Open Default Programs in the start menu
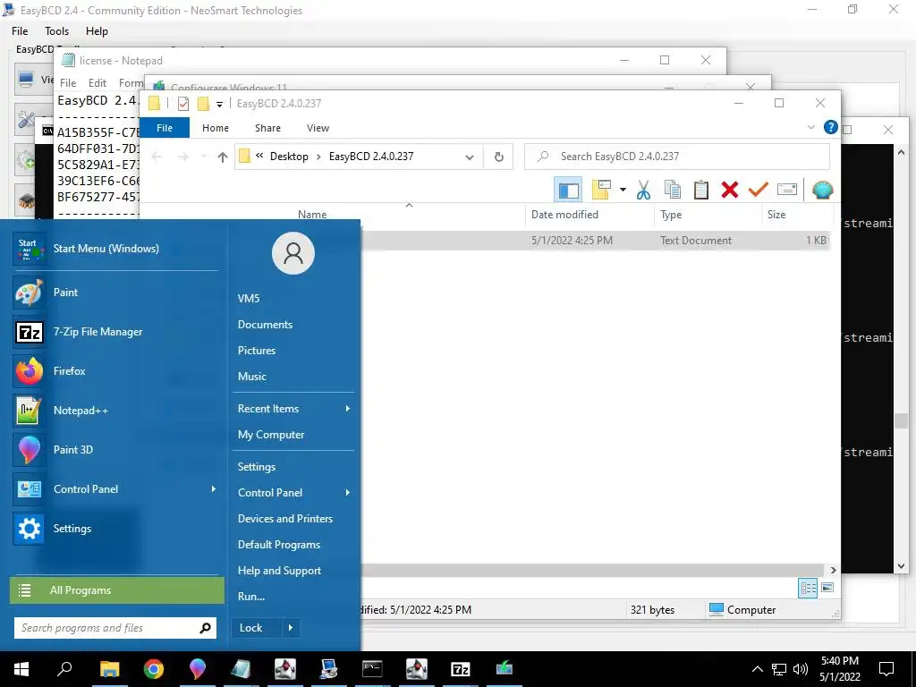This screenshot has width=916, height=687. pos(279,545)
